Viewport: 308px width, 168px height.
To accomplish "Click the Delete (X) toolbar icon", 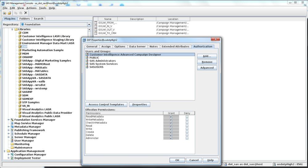I will pyautogui.click(x=26, y=13).
